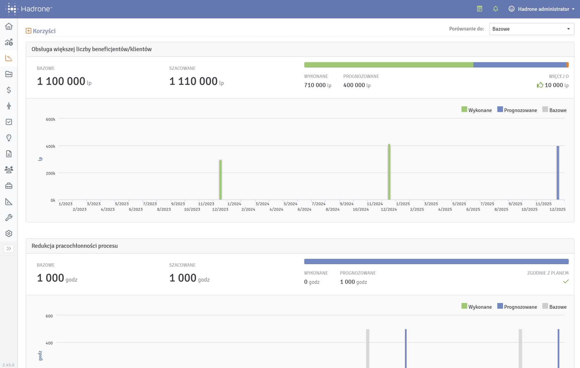Open the Porównanie do Bazowe dropdown

click(532, 29)
